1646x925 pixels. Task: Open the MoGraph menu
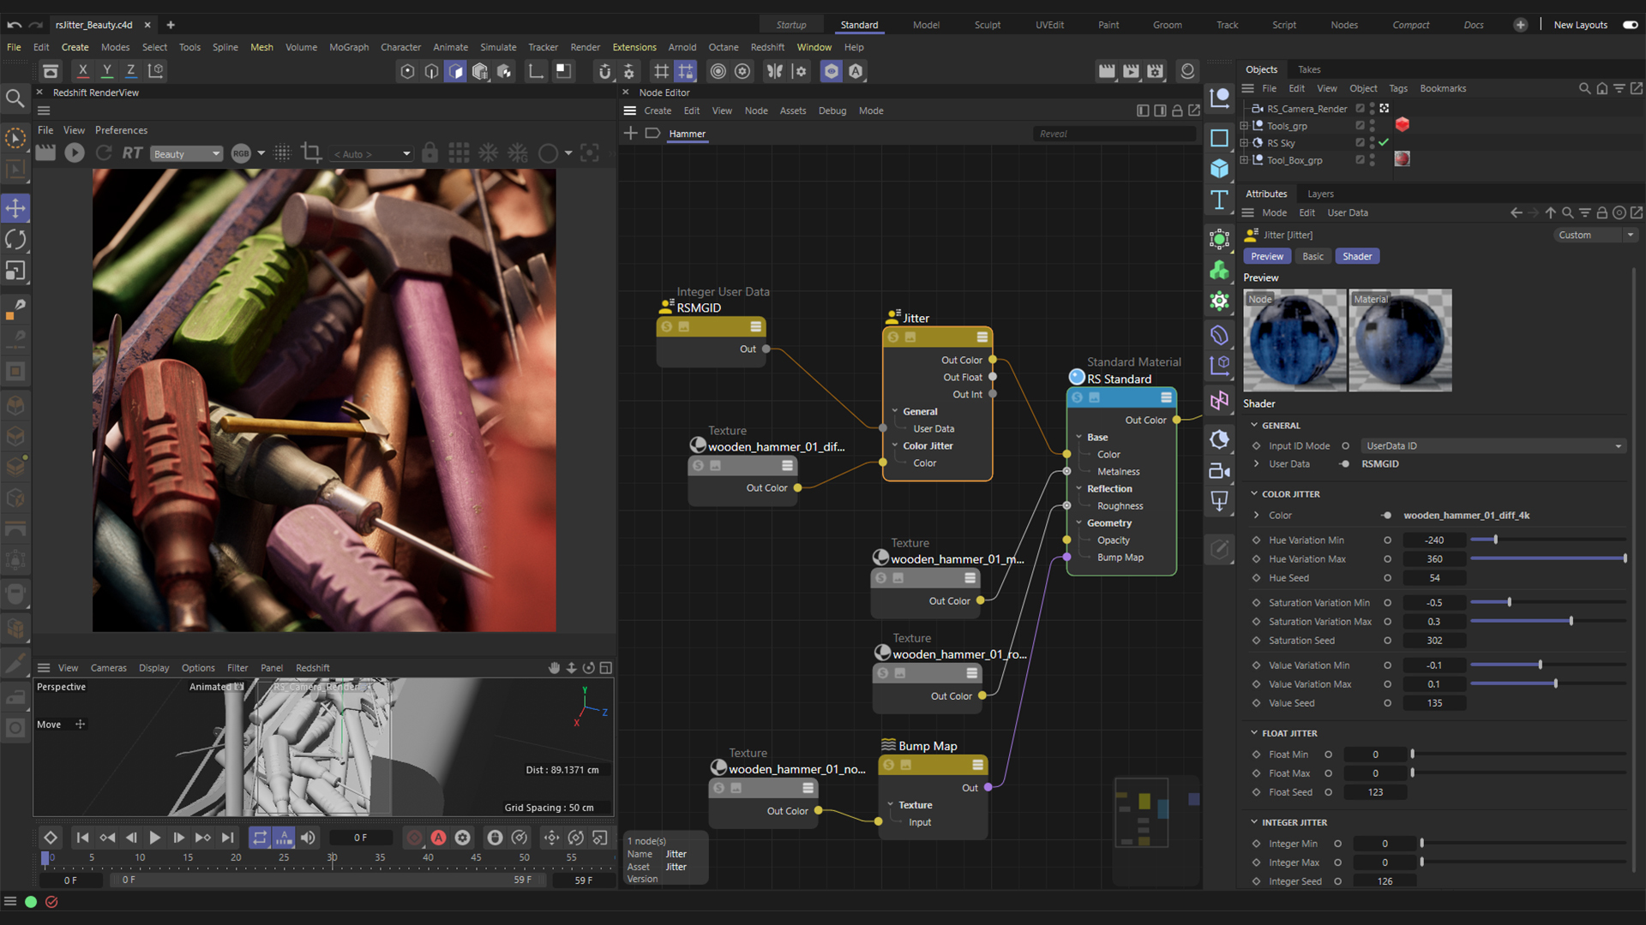[349, 47]
